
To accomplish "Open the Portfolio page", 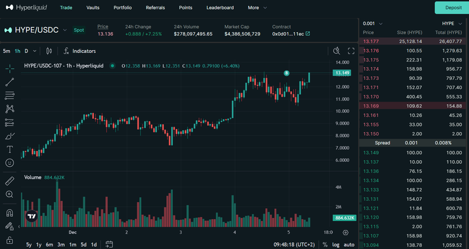I will tap(123, 8).
